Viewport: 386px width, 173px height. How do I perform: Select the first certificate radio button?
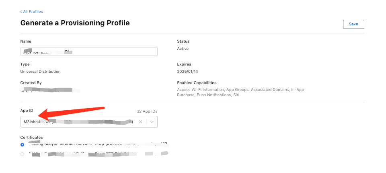23,144
